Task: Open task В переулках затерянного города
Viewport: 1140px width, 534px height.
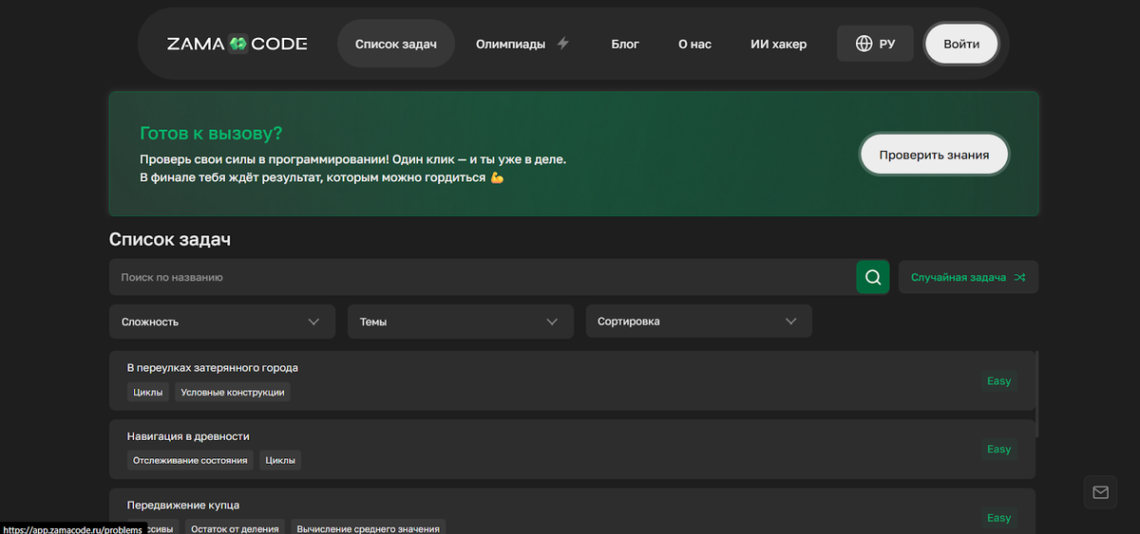Action: (x=572, y=380)
